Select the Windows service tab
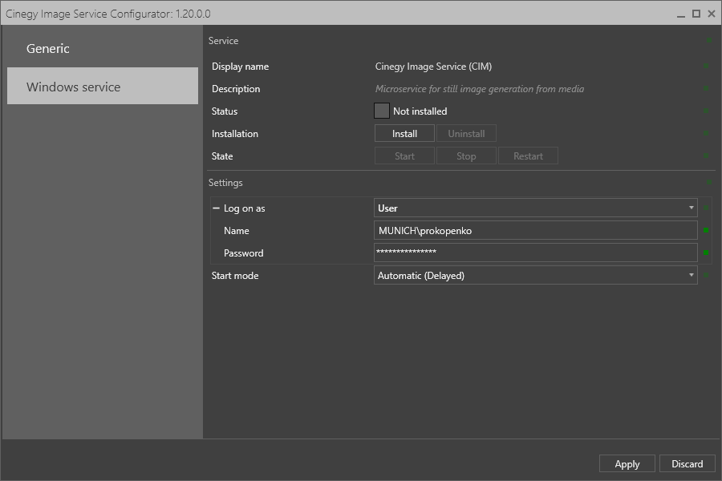This screenshot has width=722, height=481. click(x=103, y=86)
